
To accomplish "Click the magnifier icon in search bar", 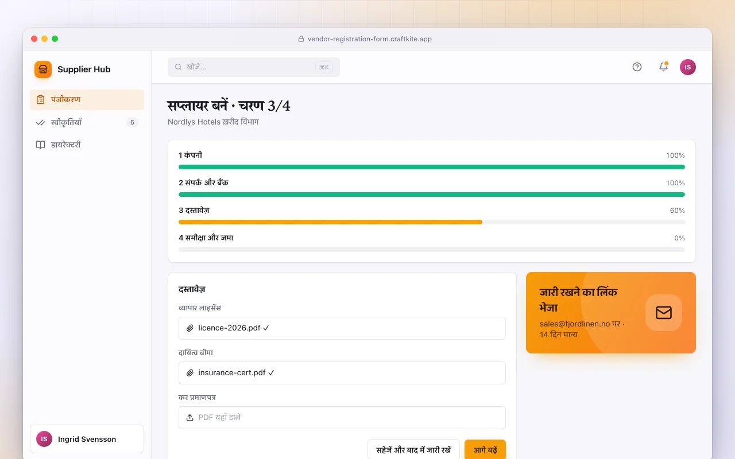I will click(179, 67).
